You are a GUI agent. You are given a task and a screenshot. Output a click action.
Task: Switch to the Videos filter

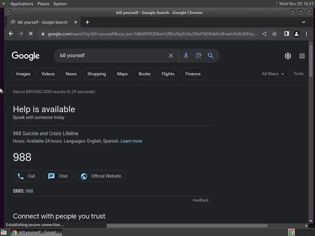48,74
